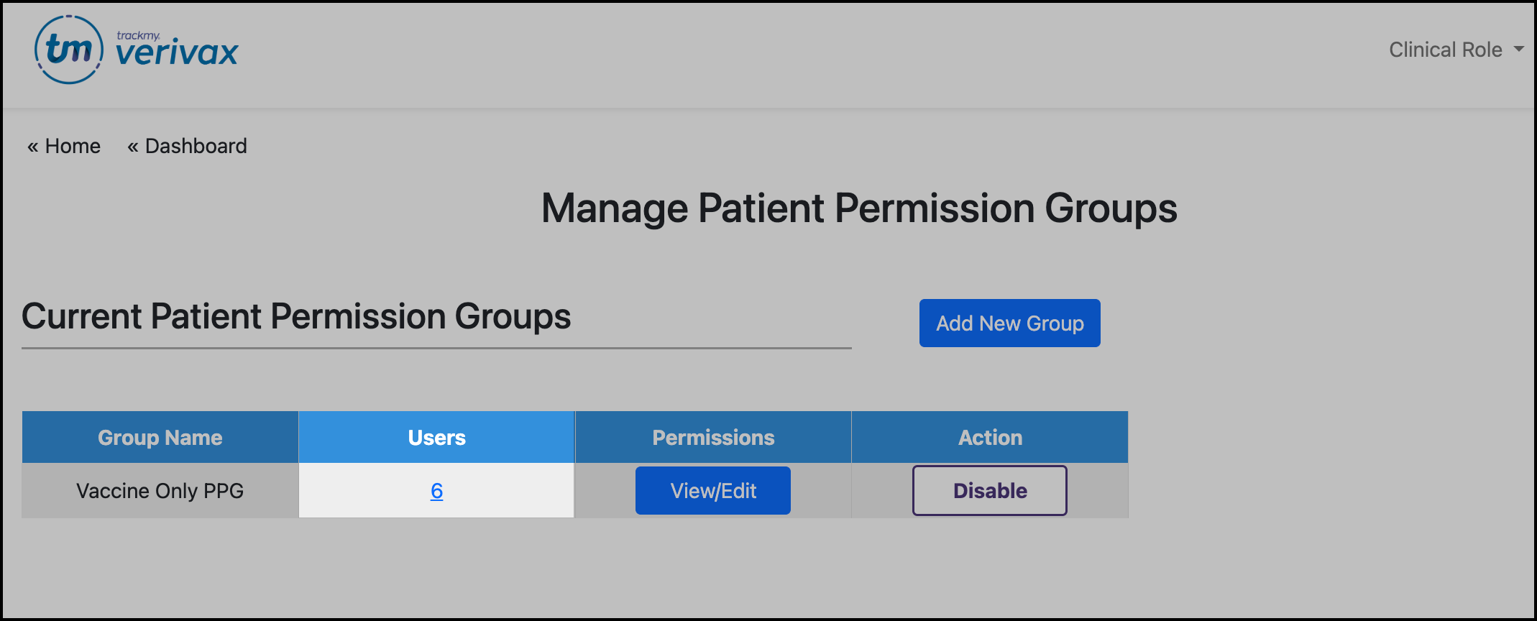Screen dimensions: 1537x621
Task: Click the small trackmy text above verivax
Action: coord(138,35)
